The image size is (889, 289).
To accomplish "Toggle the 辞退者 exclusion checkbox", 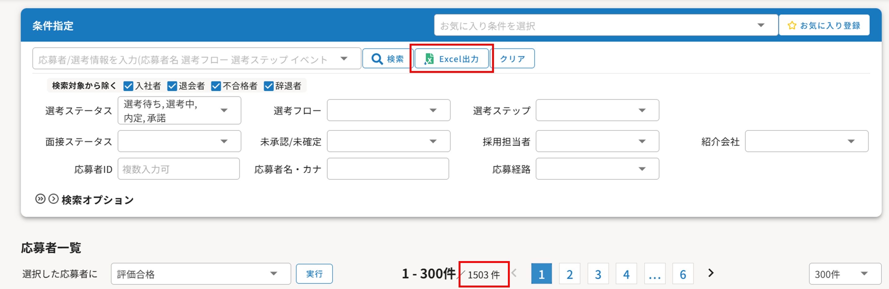I will coord(269,86).
